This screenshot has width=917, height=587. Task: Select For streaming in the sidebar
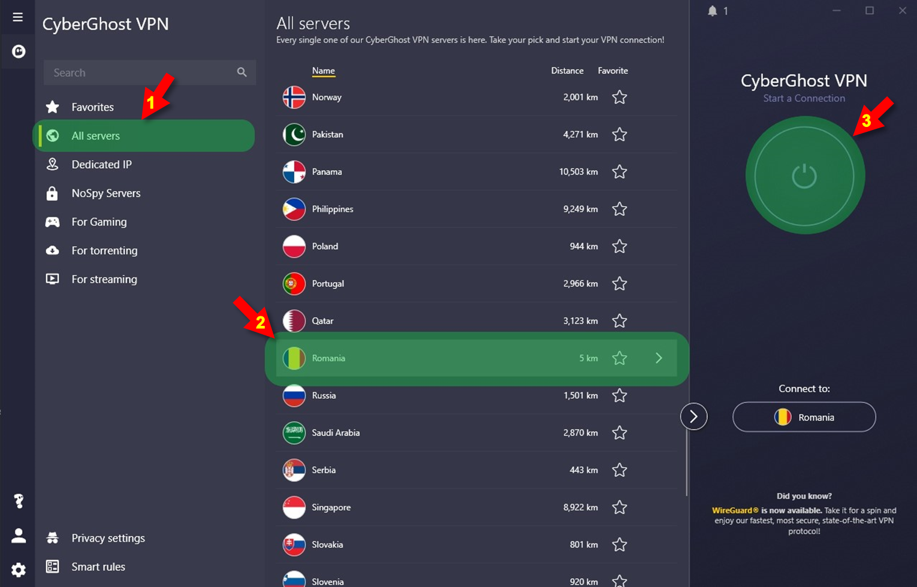tap(104, 279)
